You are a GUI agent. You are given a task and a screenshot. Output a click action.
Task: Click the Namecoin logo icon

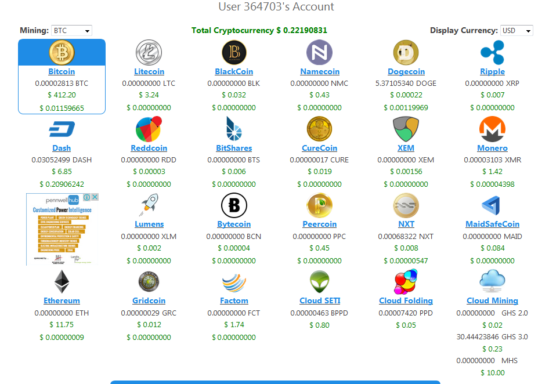(x=319, y=53)
